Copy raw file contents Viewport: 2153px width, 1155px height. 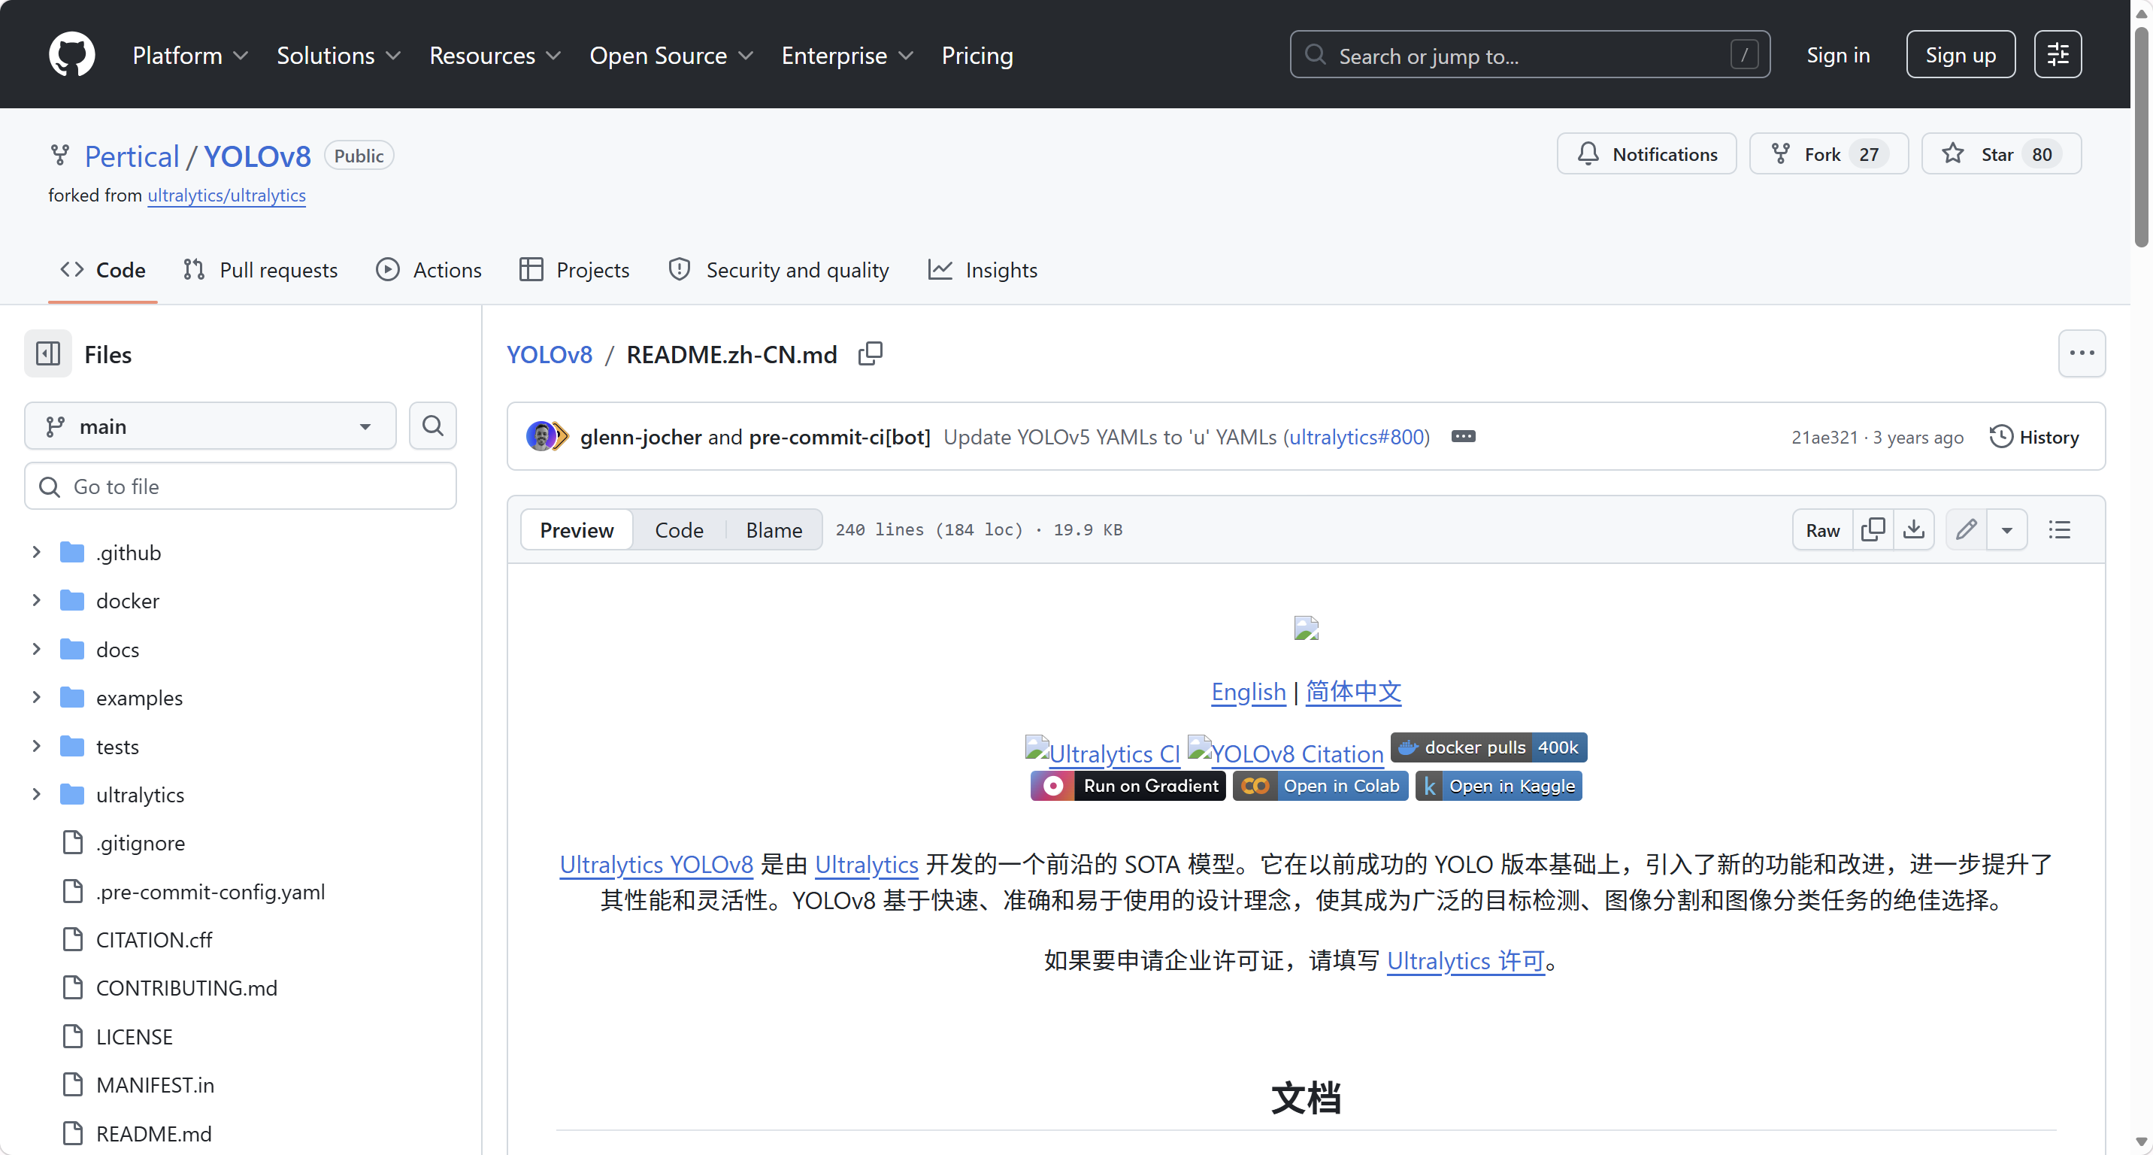click(x=1873, y=530)
